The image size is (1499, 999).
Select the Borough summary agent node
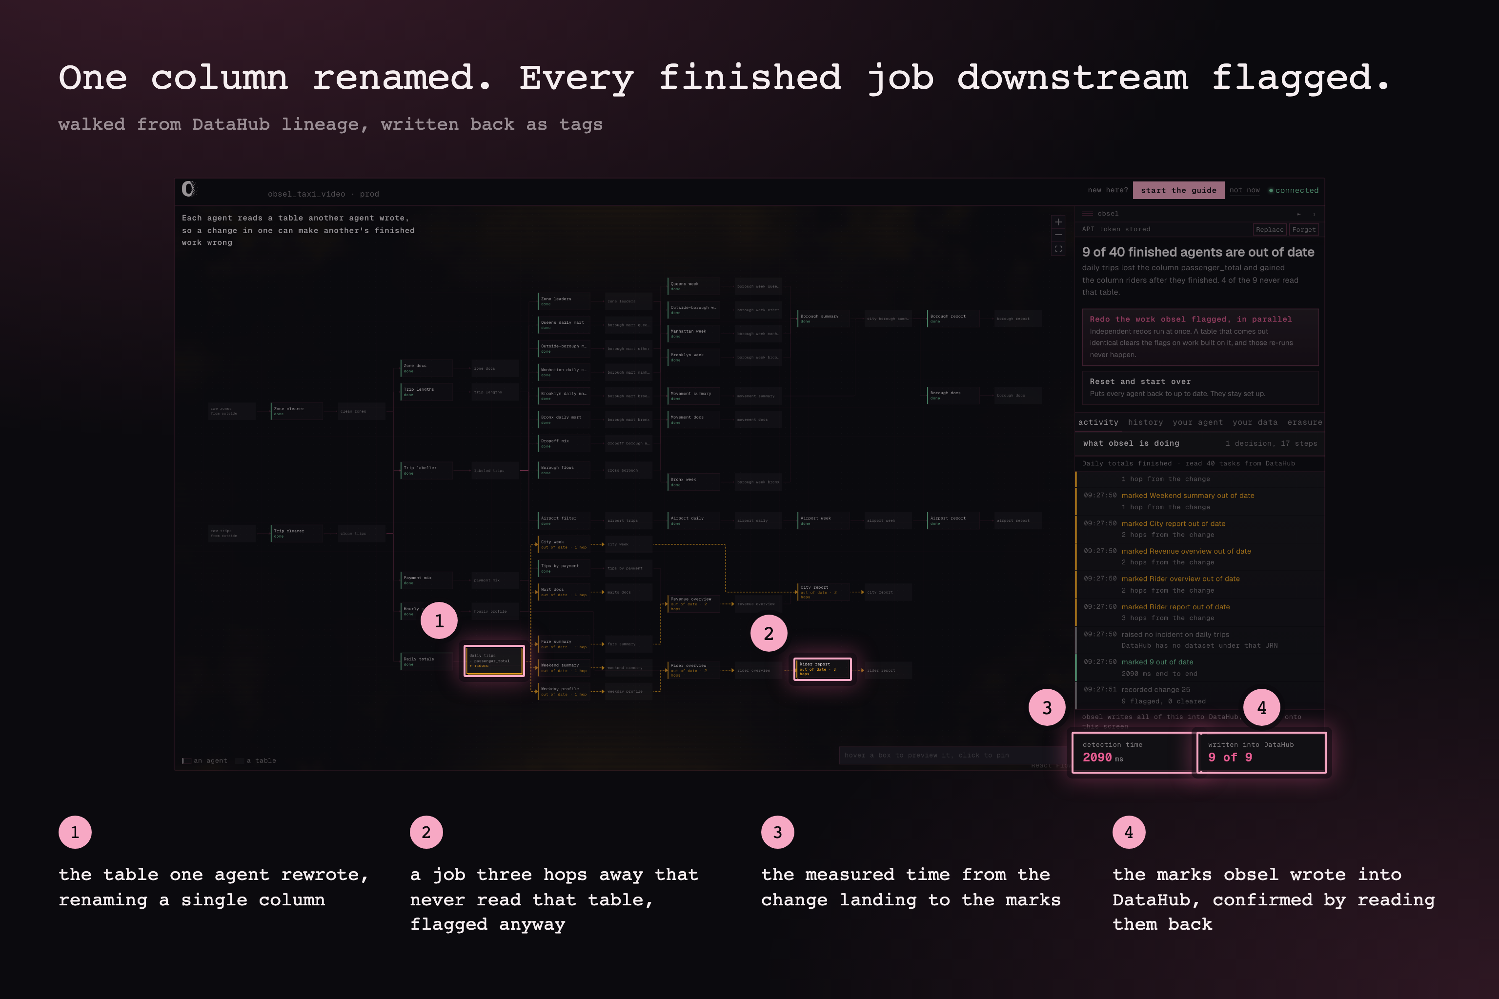pos(824,319)
